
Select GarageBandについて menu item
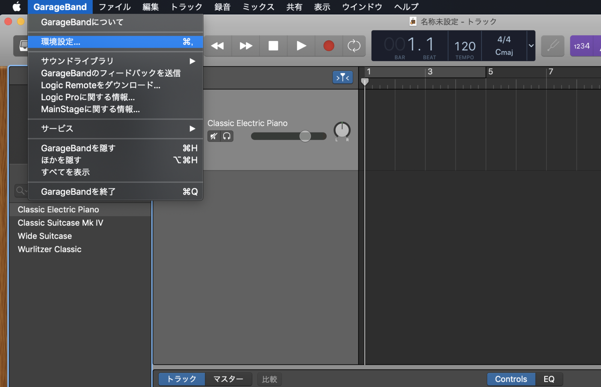point(116,22)
